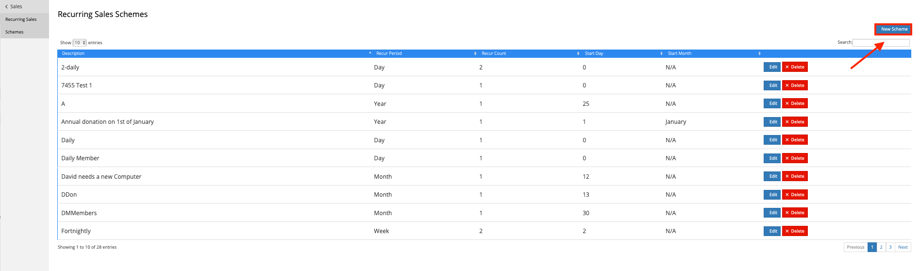
Task: Go to Next page
Action: coord(903,247)
